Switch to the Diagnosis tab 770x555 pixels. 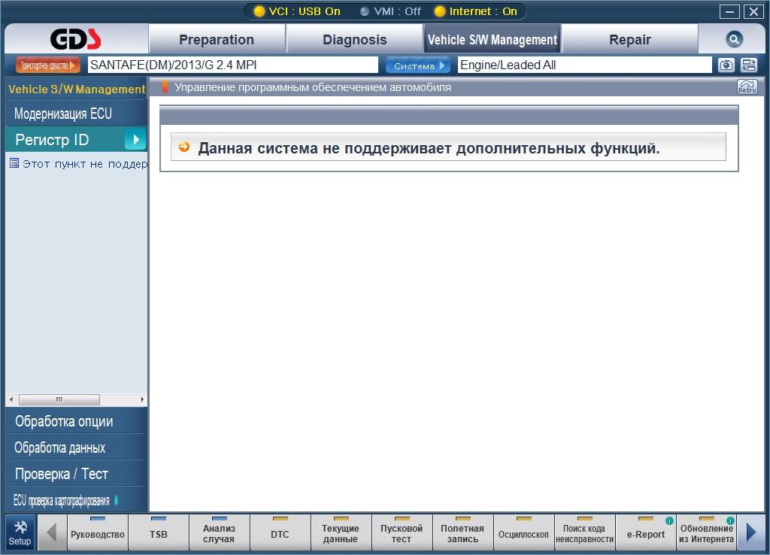point(354,40)
